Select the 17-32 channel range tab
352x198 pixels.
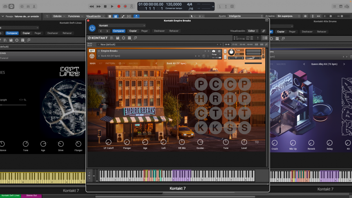tap(235, 45)
